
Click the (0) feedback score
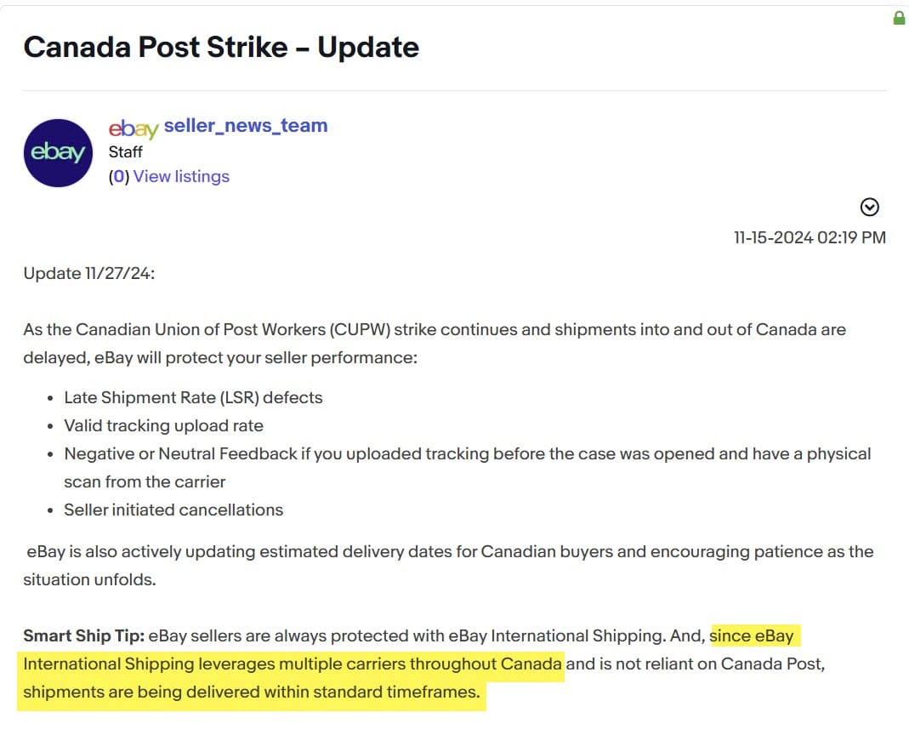[119, 176]
